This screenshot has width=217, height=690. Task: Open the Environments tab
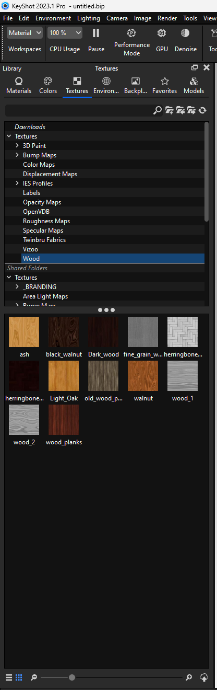pos(106,85)
